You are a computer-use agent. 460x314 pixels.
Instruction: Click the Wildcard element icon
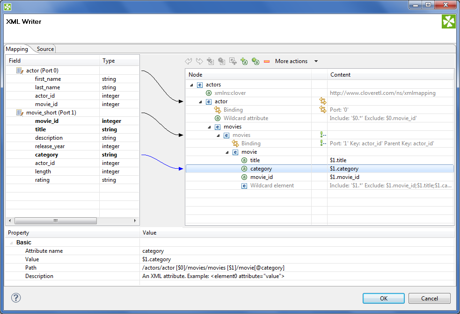(244, 186)
